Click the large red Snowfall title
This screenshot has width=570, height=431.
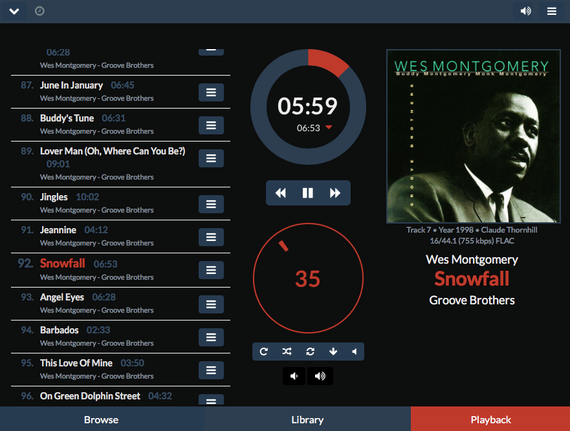472,279
